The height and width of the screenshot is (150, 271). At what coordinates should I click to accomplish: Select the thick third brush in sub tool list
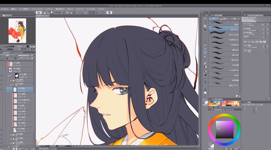(x=224, y=34)
